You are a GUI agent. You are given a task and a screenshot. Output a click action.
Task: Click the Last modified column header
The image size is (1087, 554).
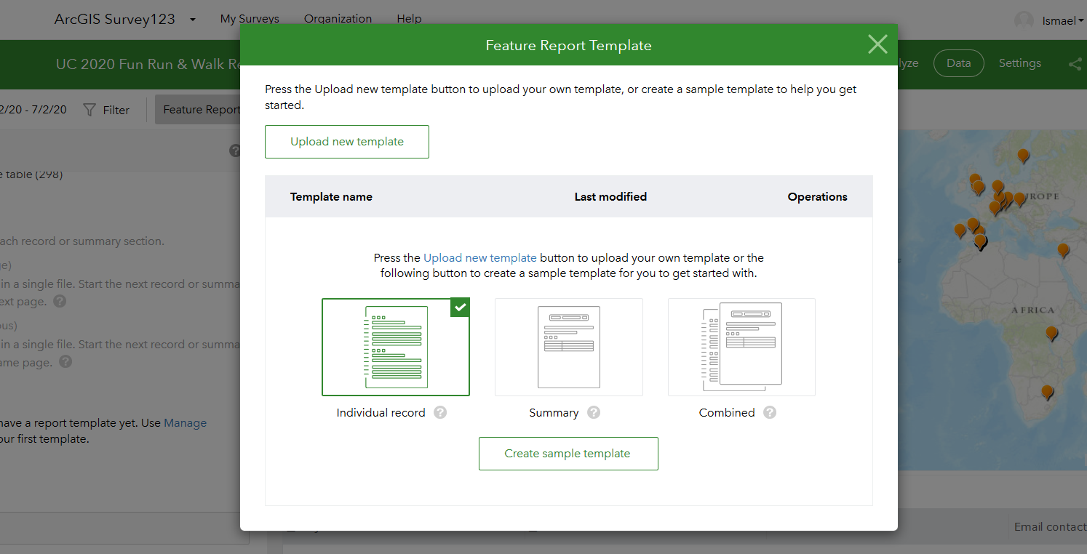(610, 196)
